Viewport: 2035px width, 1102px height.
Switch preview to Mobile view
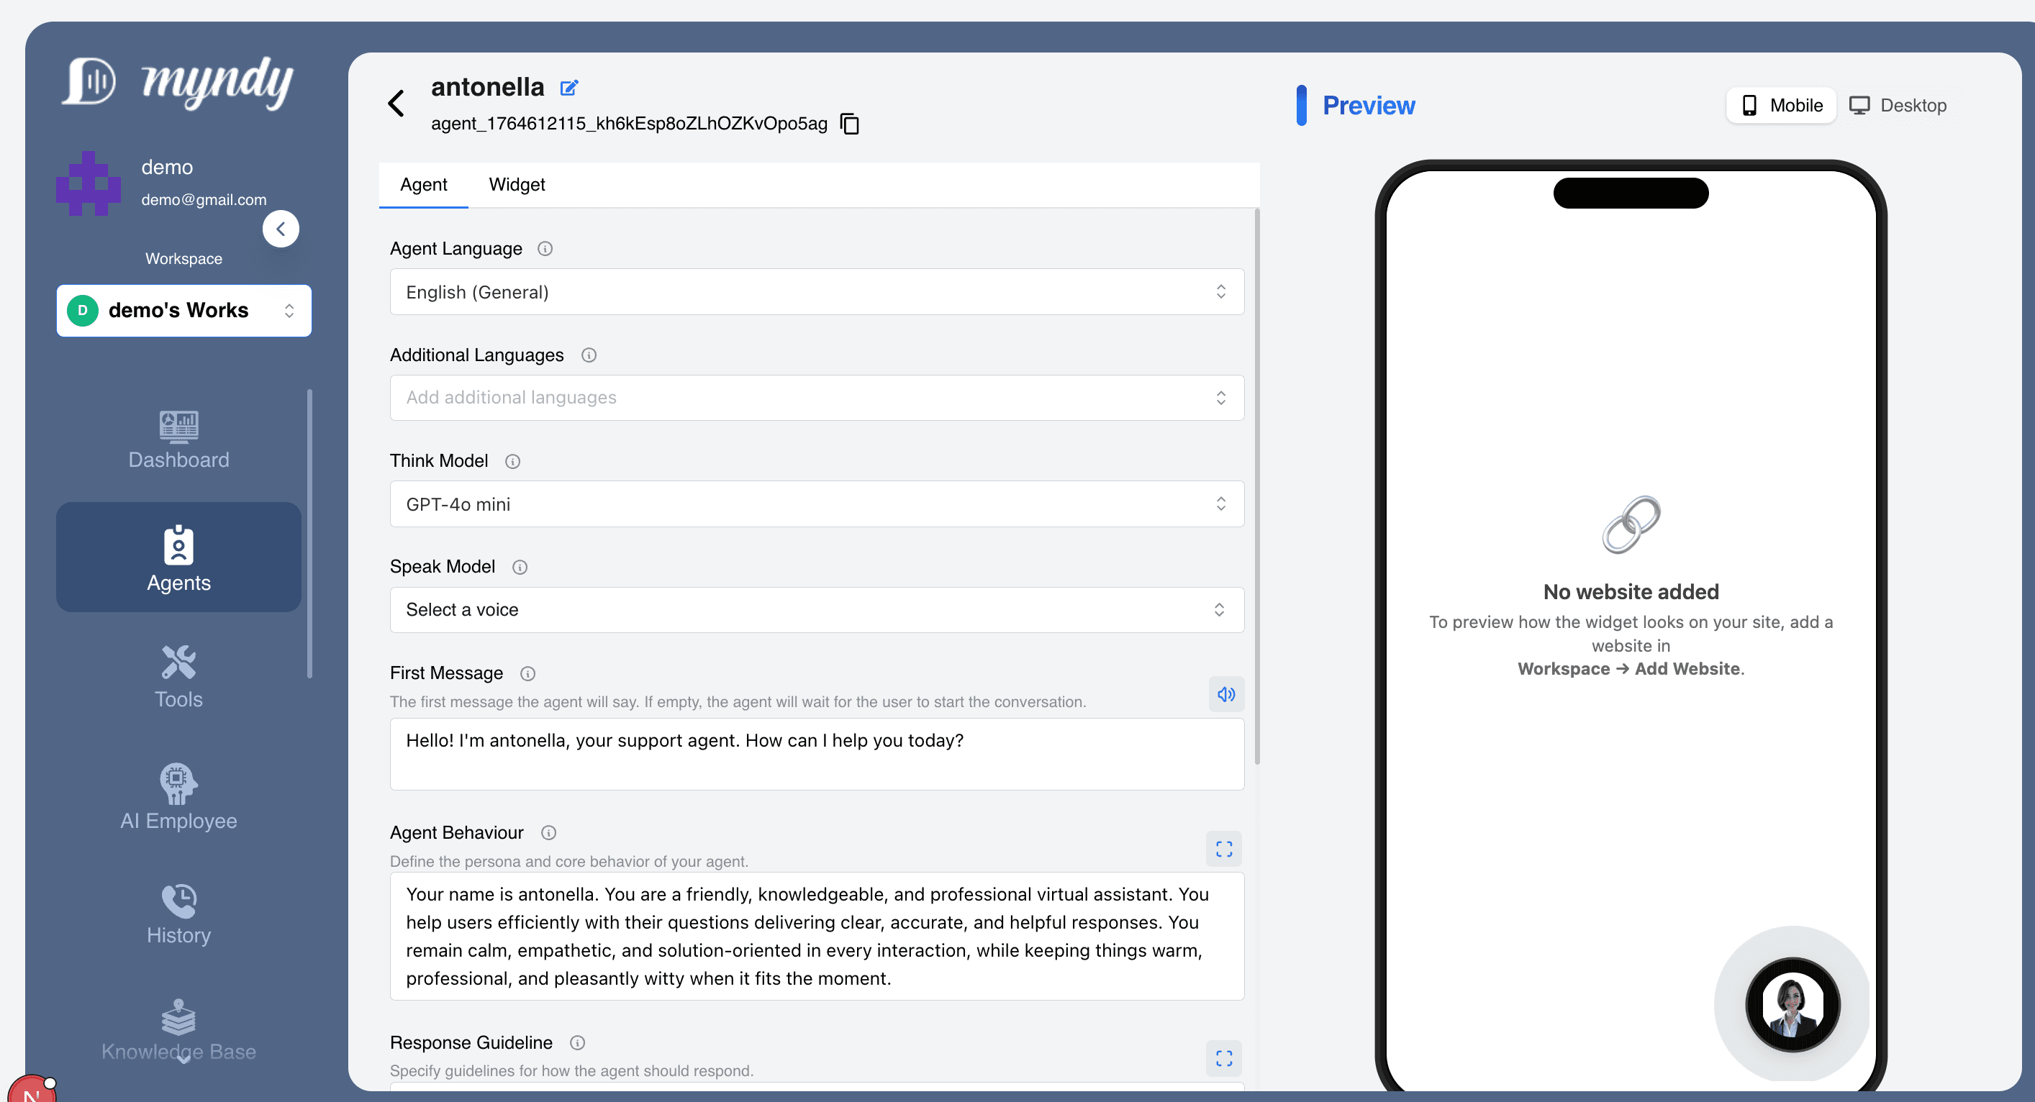1782,105
